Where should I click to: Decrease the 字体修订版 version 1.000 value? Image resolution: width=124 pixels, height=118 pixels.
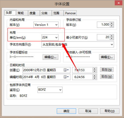click(x=112, y=26)
